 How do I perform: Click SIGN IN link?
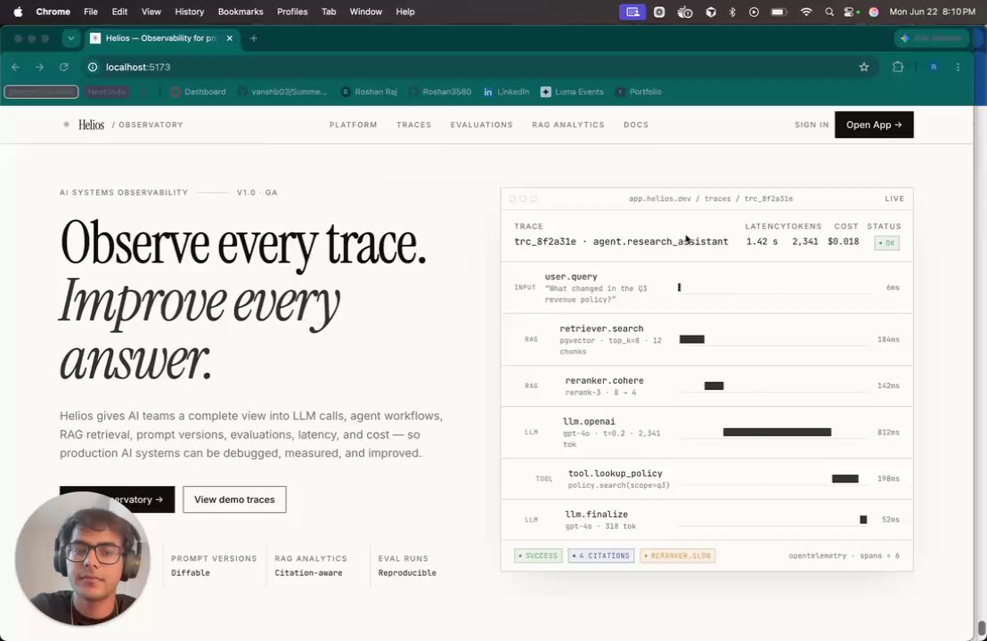[812, 125]
